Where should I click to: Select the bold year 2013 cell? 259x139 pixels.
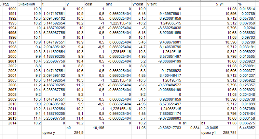[x=10, y=118]
